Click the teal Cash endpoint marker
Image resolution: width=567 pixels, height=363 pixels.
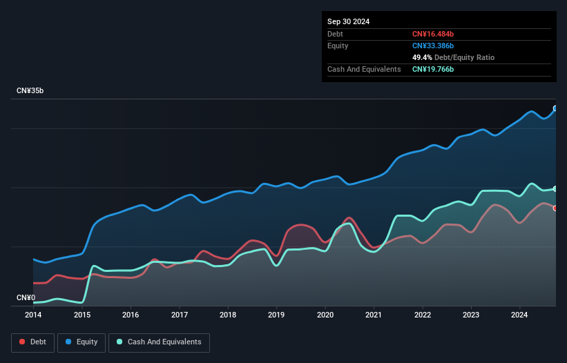tap(555, 188)
